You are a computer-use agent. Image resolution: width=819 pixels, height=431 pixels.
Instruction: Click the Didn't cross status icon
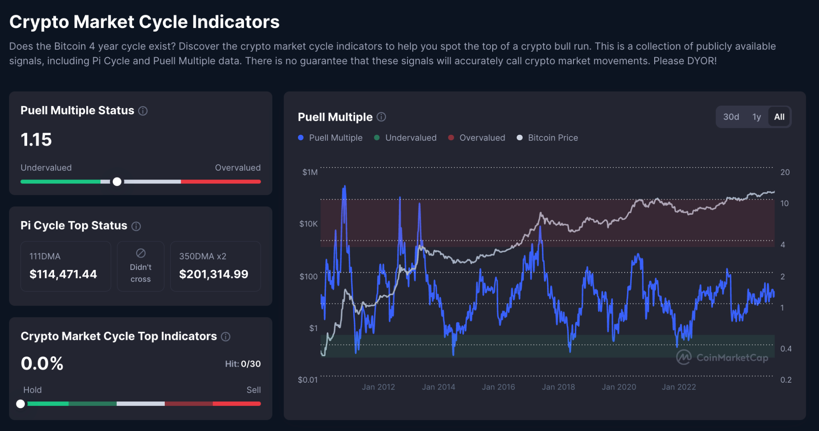141,253
